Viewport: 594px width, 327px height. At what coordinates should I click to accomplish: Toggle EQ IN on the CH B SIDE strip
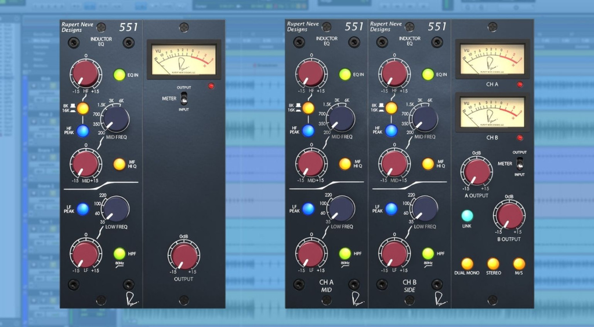coord(428,75)
